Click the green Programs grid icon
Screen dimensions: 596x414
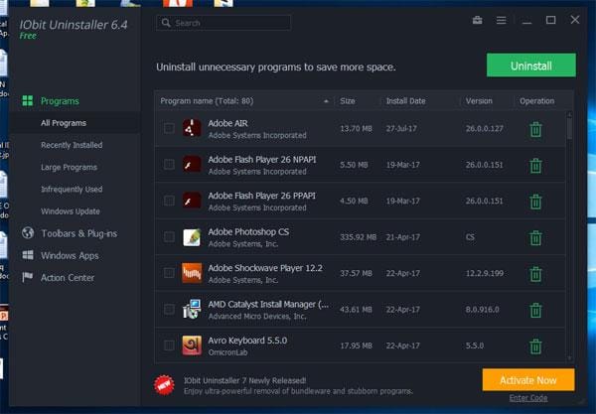[x=28, y=101]
